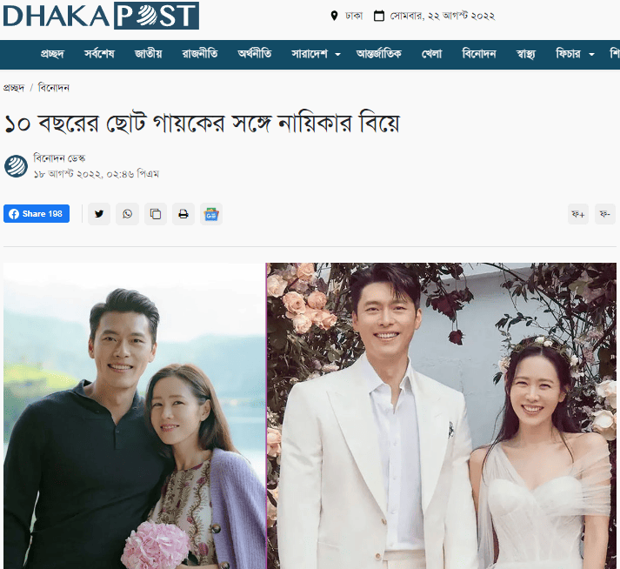Open the খেলা menu item
This screenshot has height=569, width=620.
(x=431, y=54)
